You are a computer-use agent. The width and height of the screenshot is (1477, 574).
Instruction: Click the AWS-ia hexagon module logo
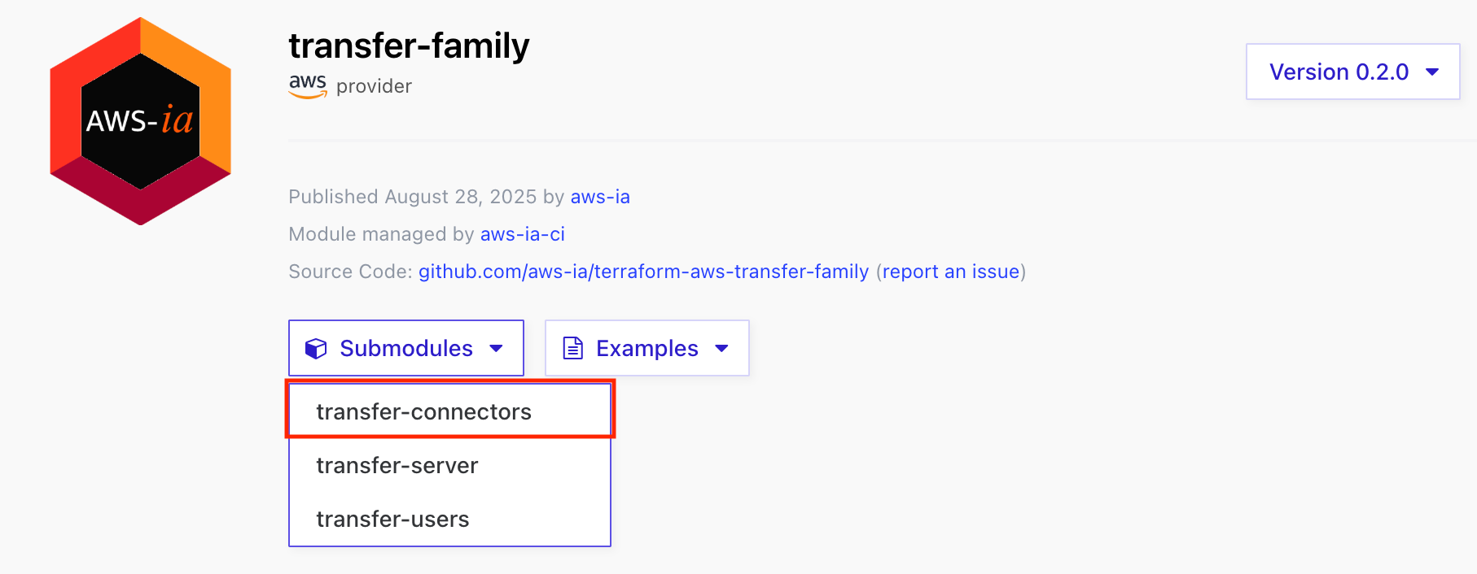coord(140,121)
